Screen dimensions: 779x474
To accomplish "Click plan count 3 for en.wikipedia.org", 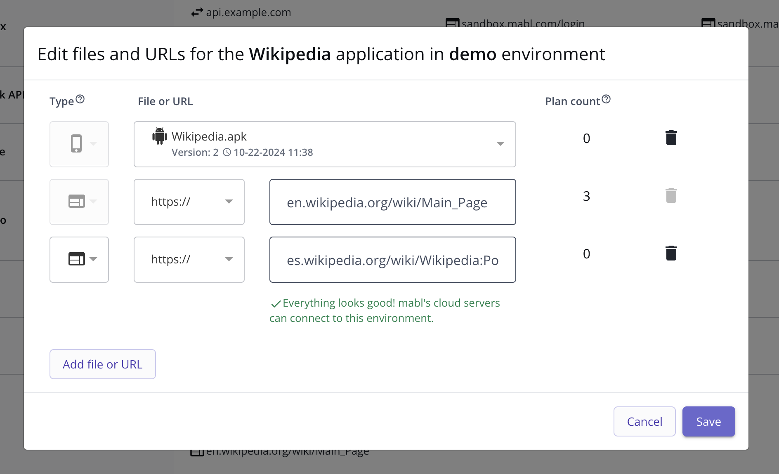I will pos(586,196).
